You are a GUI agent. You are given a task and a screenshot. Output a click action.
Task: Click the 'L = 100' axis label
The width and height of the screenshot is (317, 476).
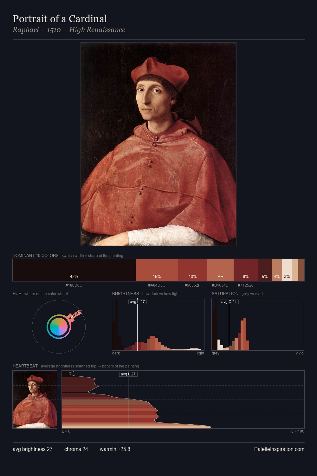coord(298,431)
